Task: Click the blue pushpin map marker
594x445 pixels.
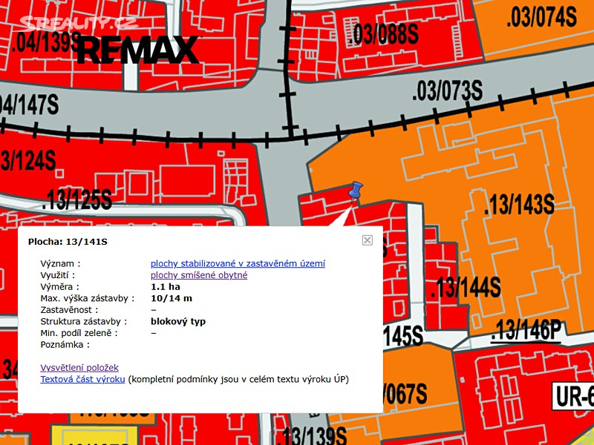Action: tap(355, 191)
